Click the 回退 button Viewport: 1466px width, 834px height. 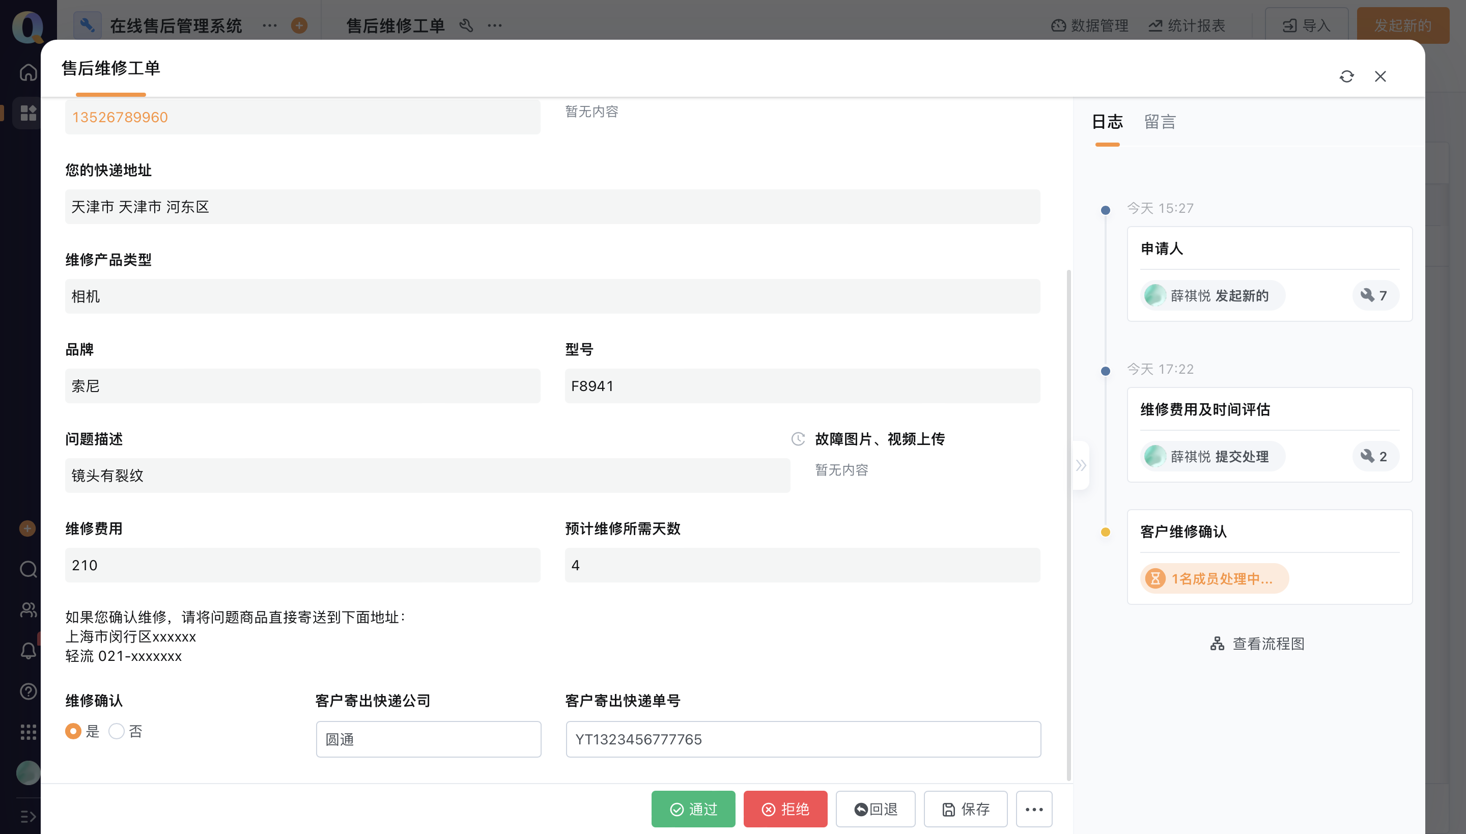coord(876,809)
